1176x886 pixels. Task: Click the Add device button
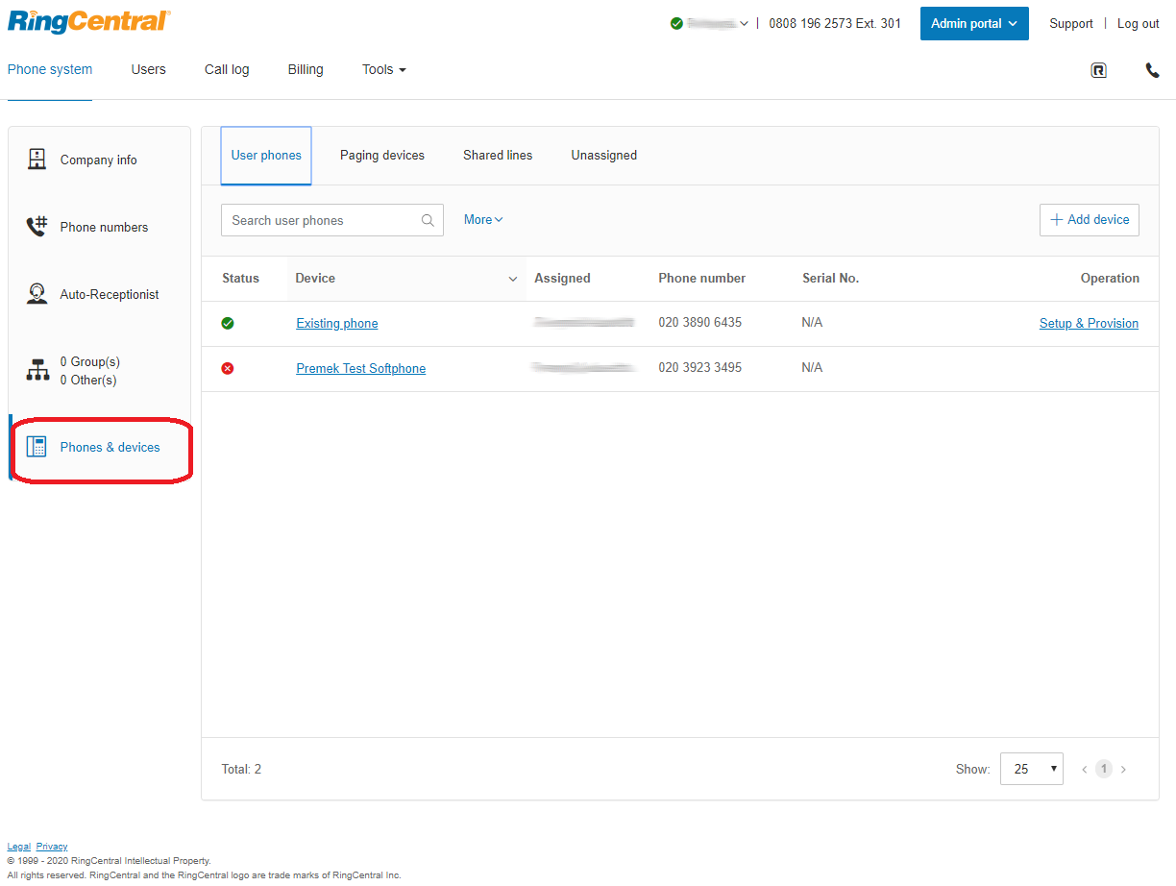point(1089,220)
